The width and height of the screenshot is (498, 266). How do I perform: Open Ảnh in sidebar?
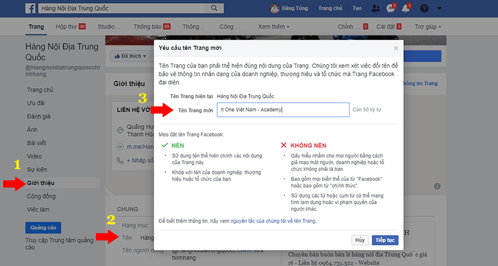32,130
